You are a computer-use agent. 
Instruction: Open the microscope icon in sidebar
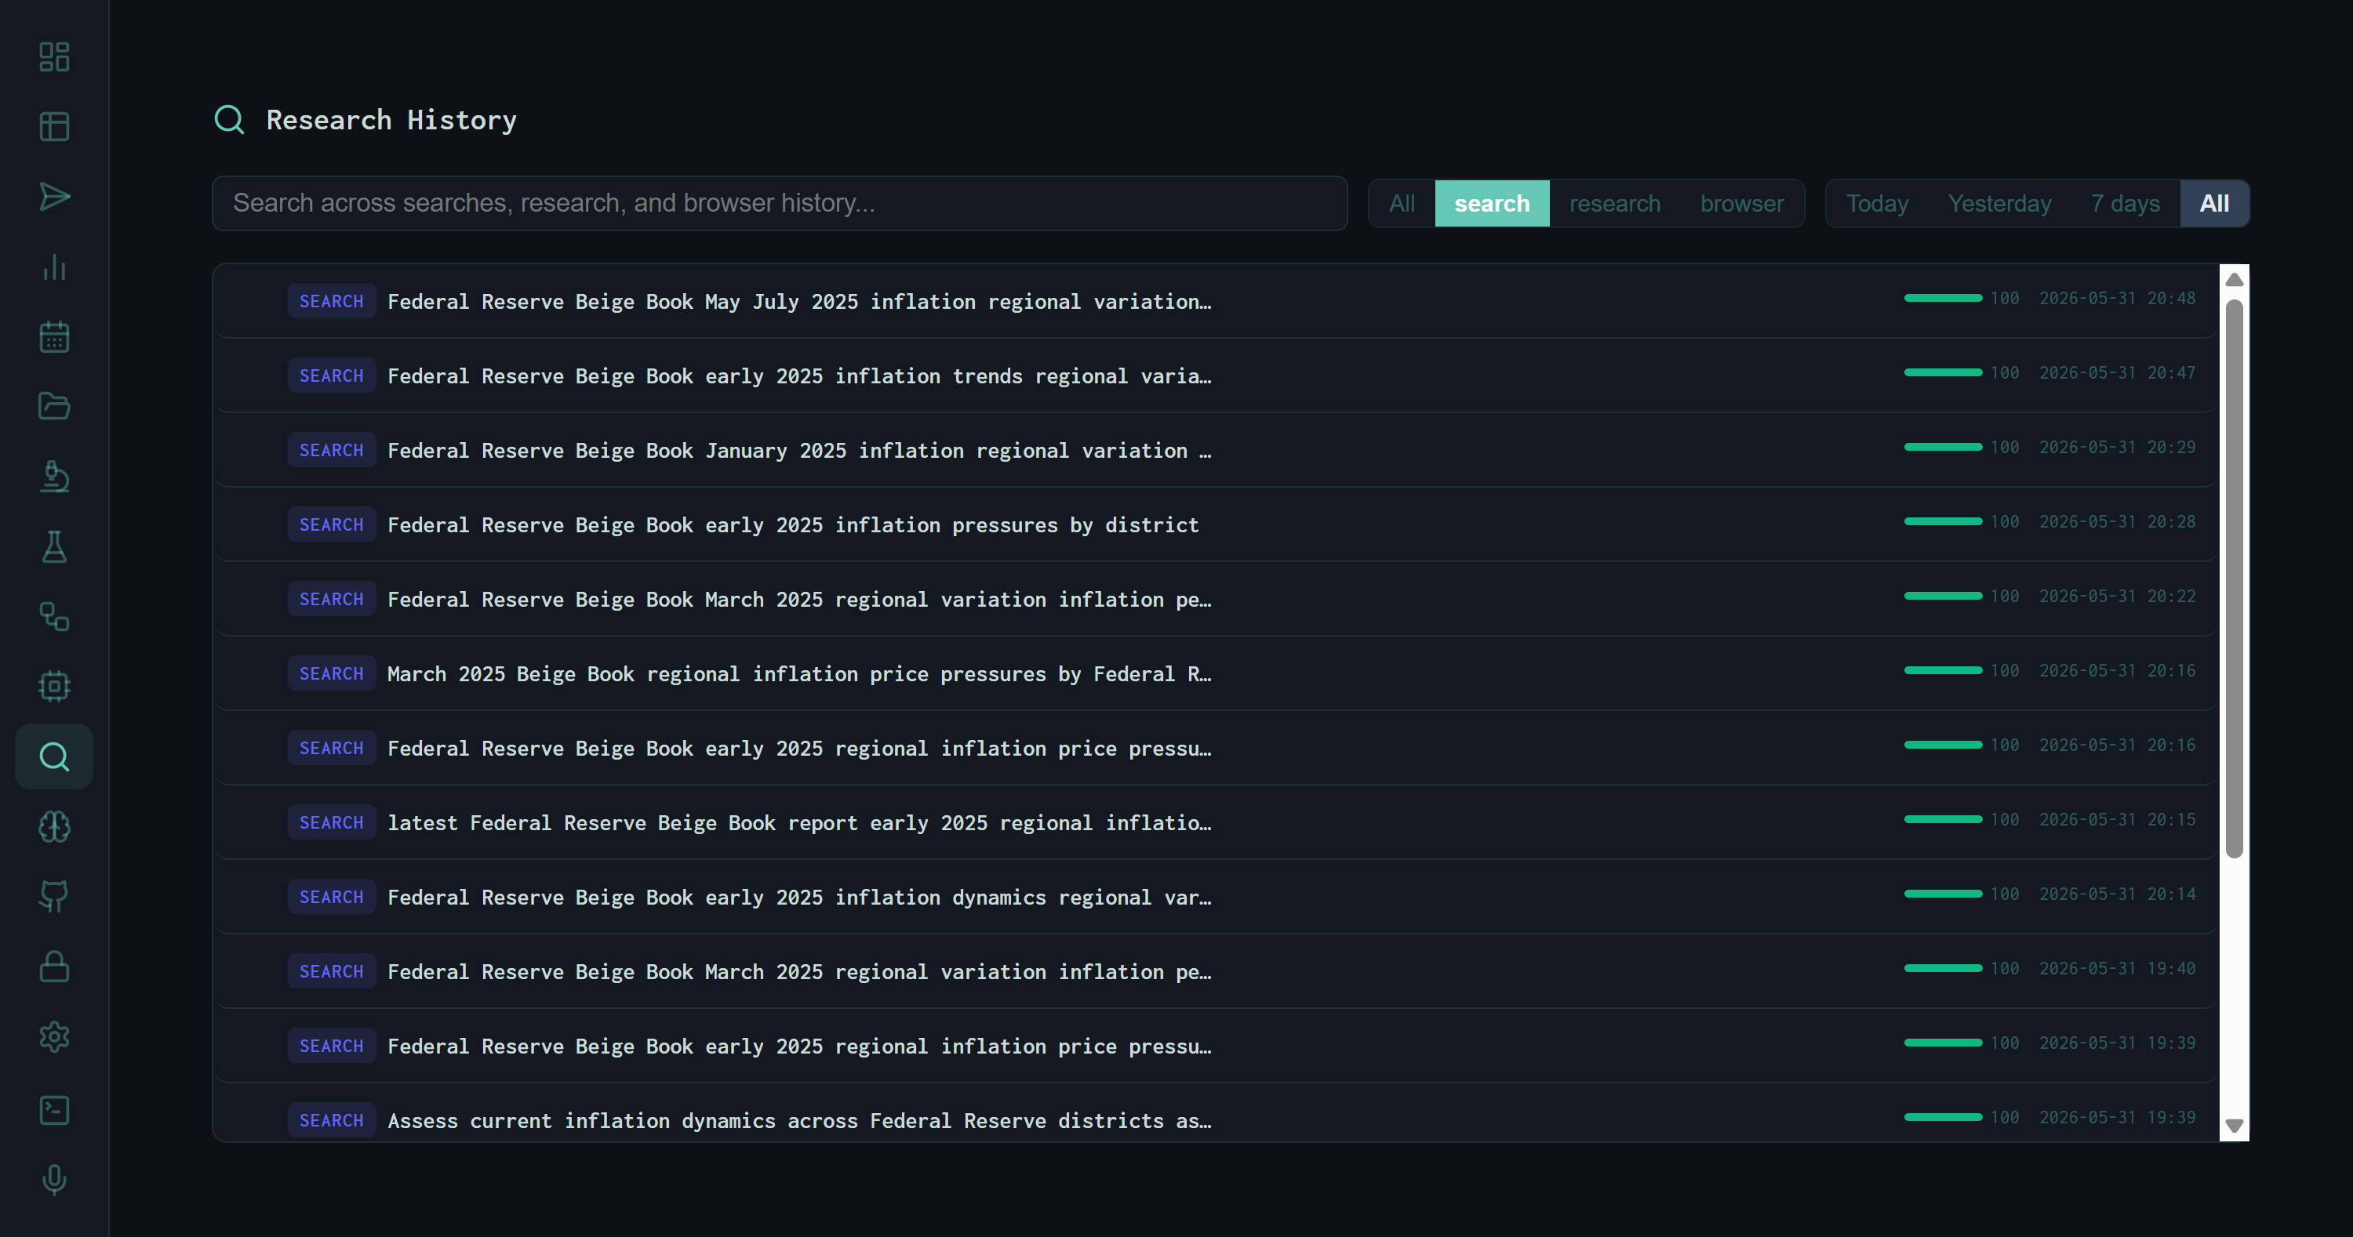[x=54, y=477]
